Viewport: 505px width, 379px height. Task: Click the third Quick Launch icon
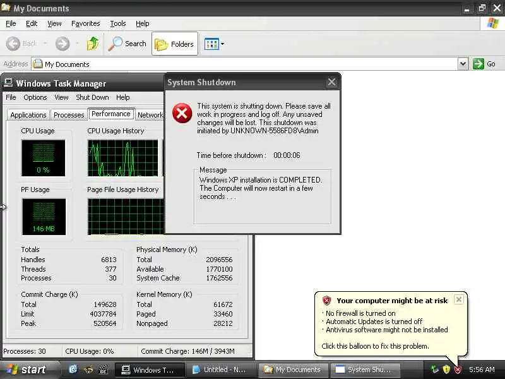103,370
